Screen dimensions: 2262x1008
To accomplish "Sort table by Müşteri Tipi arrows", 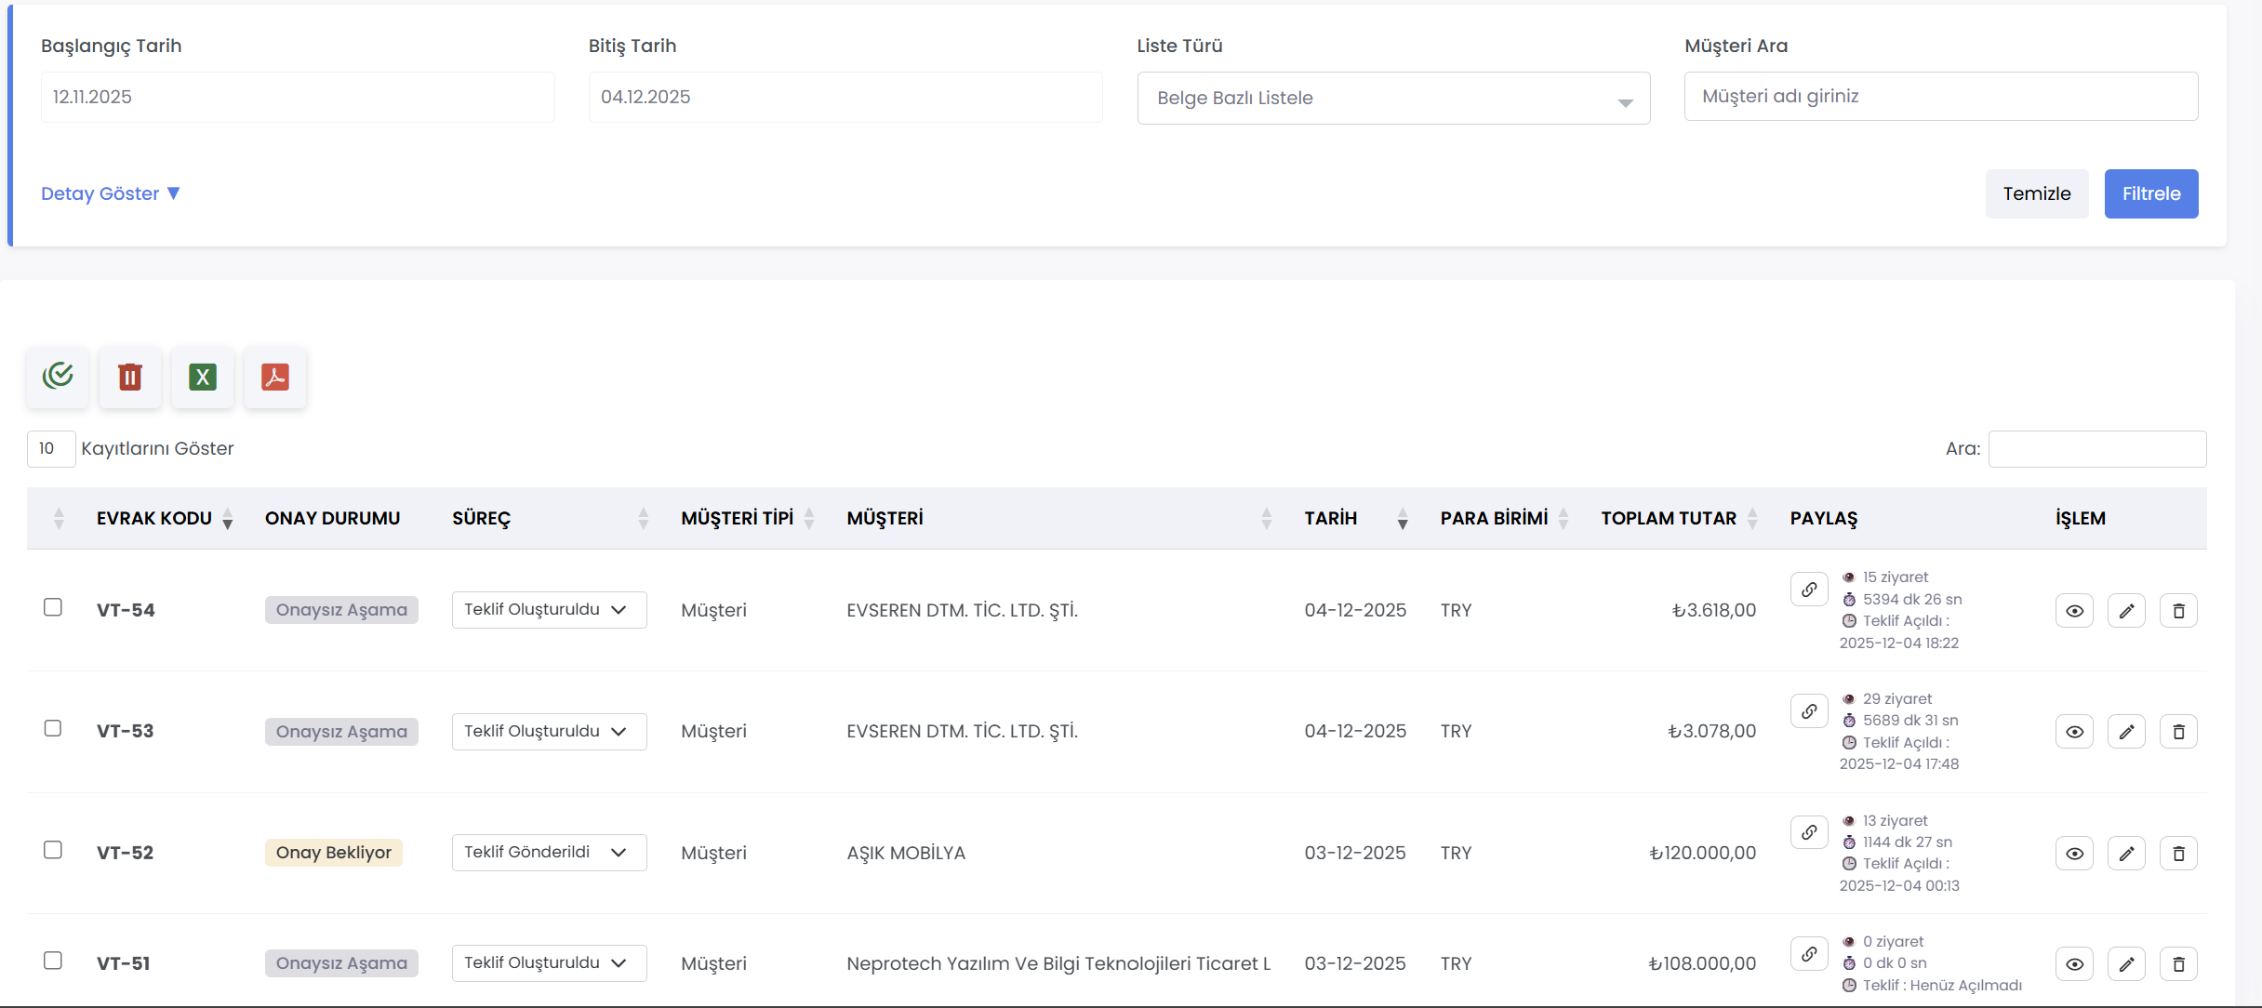I will coord(809,519).
